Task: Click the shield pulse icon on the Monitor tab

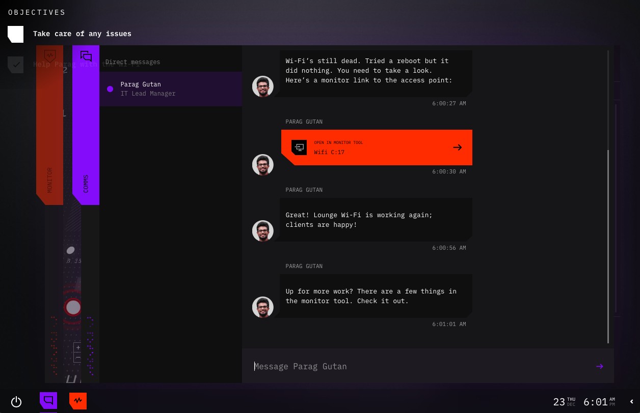Action: [50, 56]
